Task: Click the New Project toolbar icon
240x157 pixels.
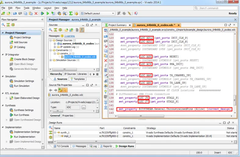Action: coord(3,13)
